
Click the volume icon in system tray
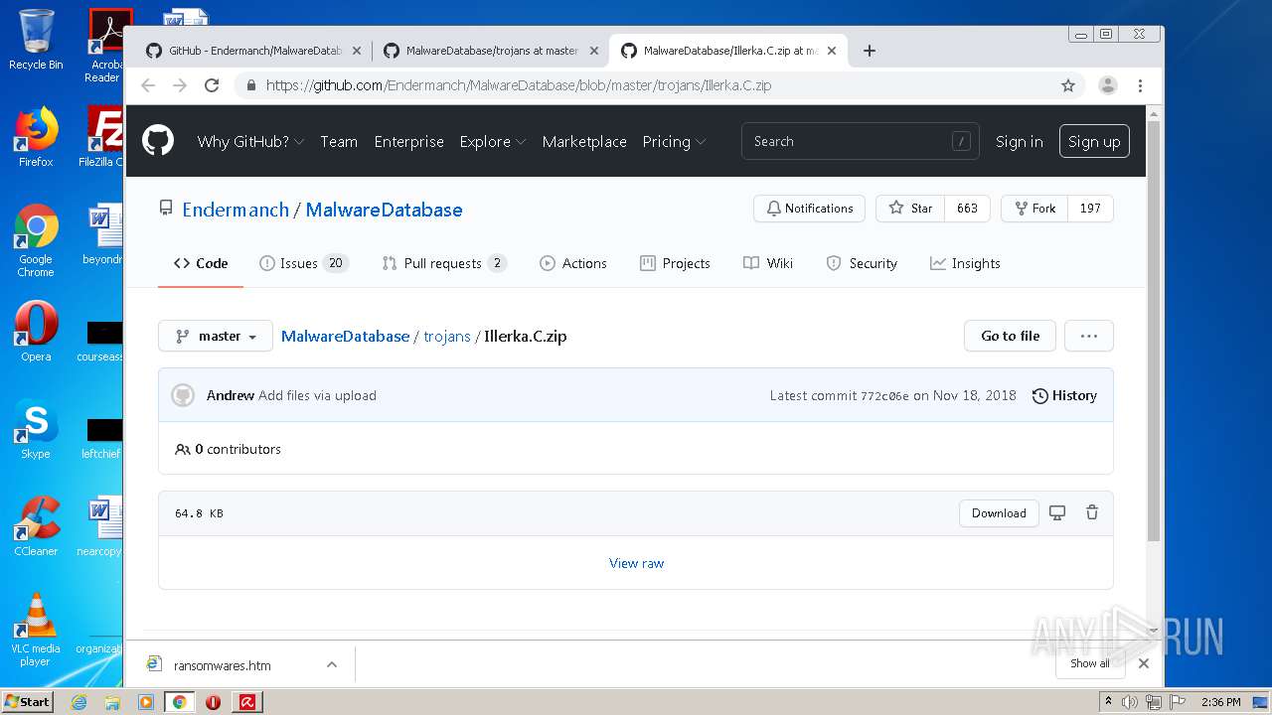(1130, 702)
